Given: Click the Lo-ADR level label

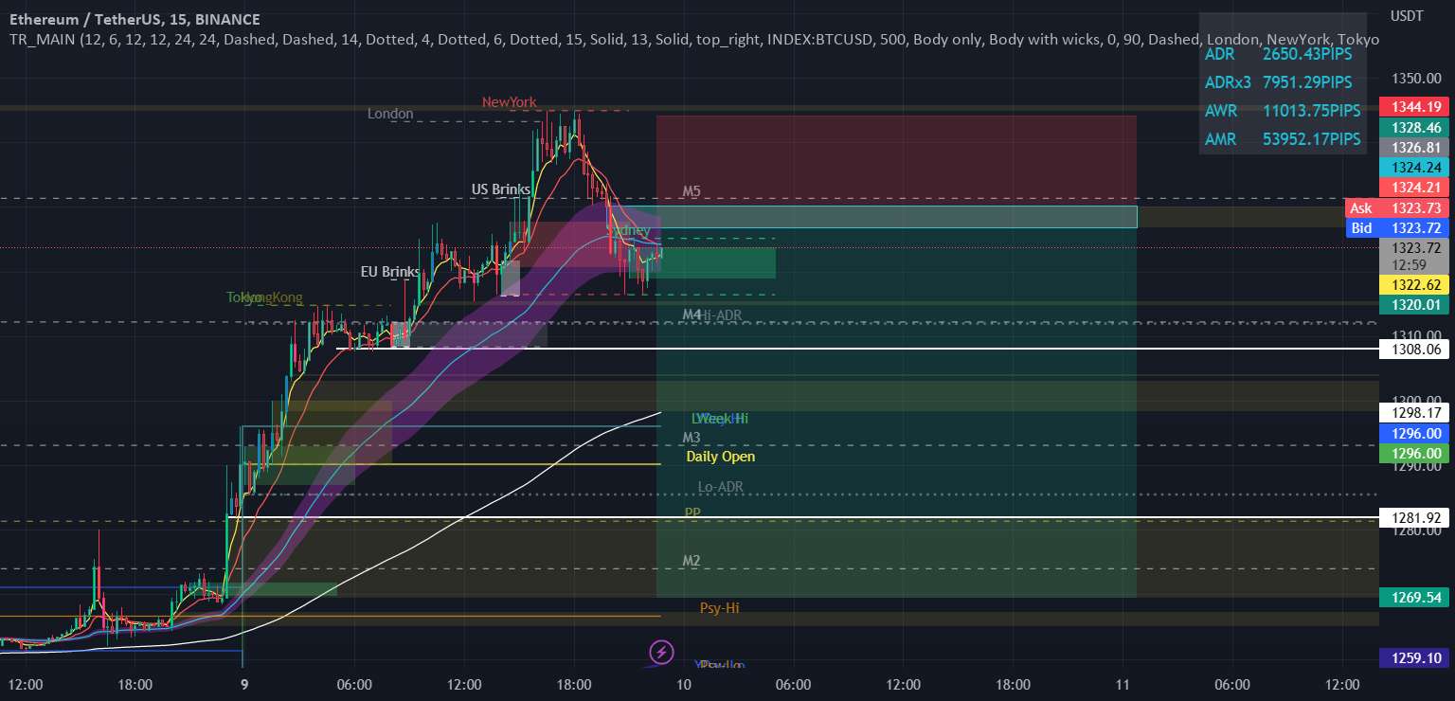Looking at the screenshot, I should pyautogui.click(x=721, y=487).
